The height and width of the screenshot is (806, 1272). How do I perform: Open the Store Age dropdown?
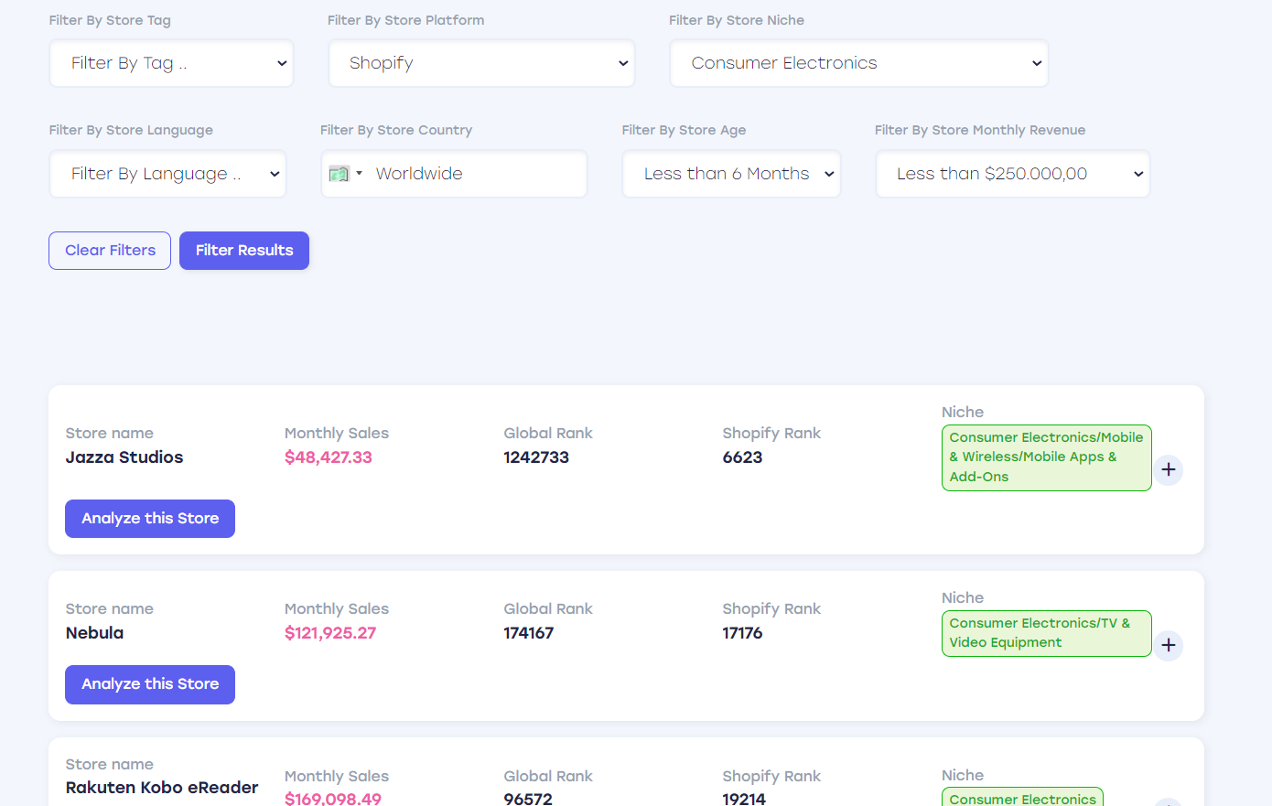(731, 174)
